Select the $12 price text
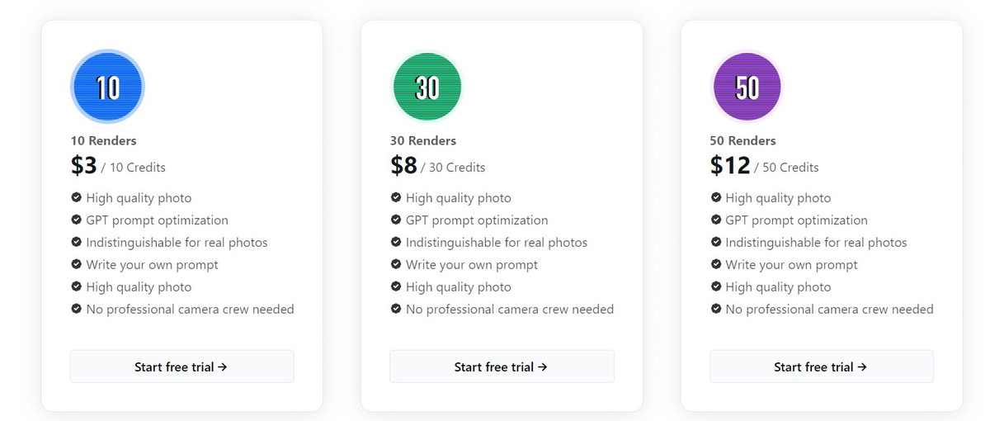This screenshot has width=990, height=421. click(730, 166)
